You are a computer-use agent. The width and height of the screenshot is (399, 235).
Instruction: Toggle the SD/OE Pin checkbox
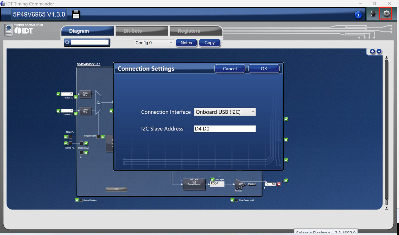[70, 143]
